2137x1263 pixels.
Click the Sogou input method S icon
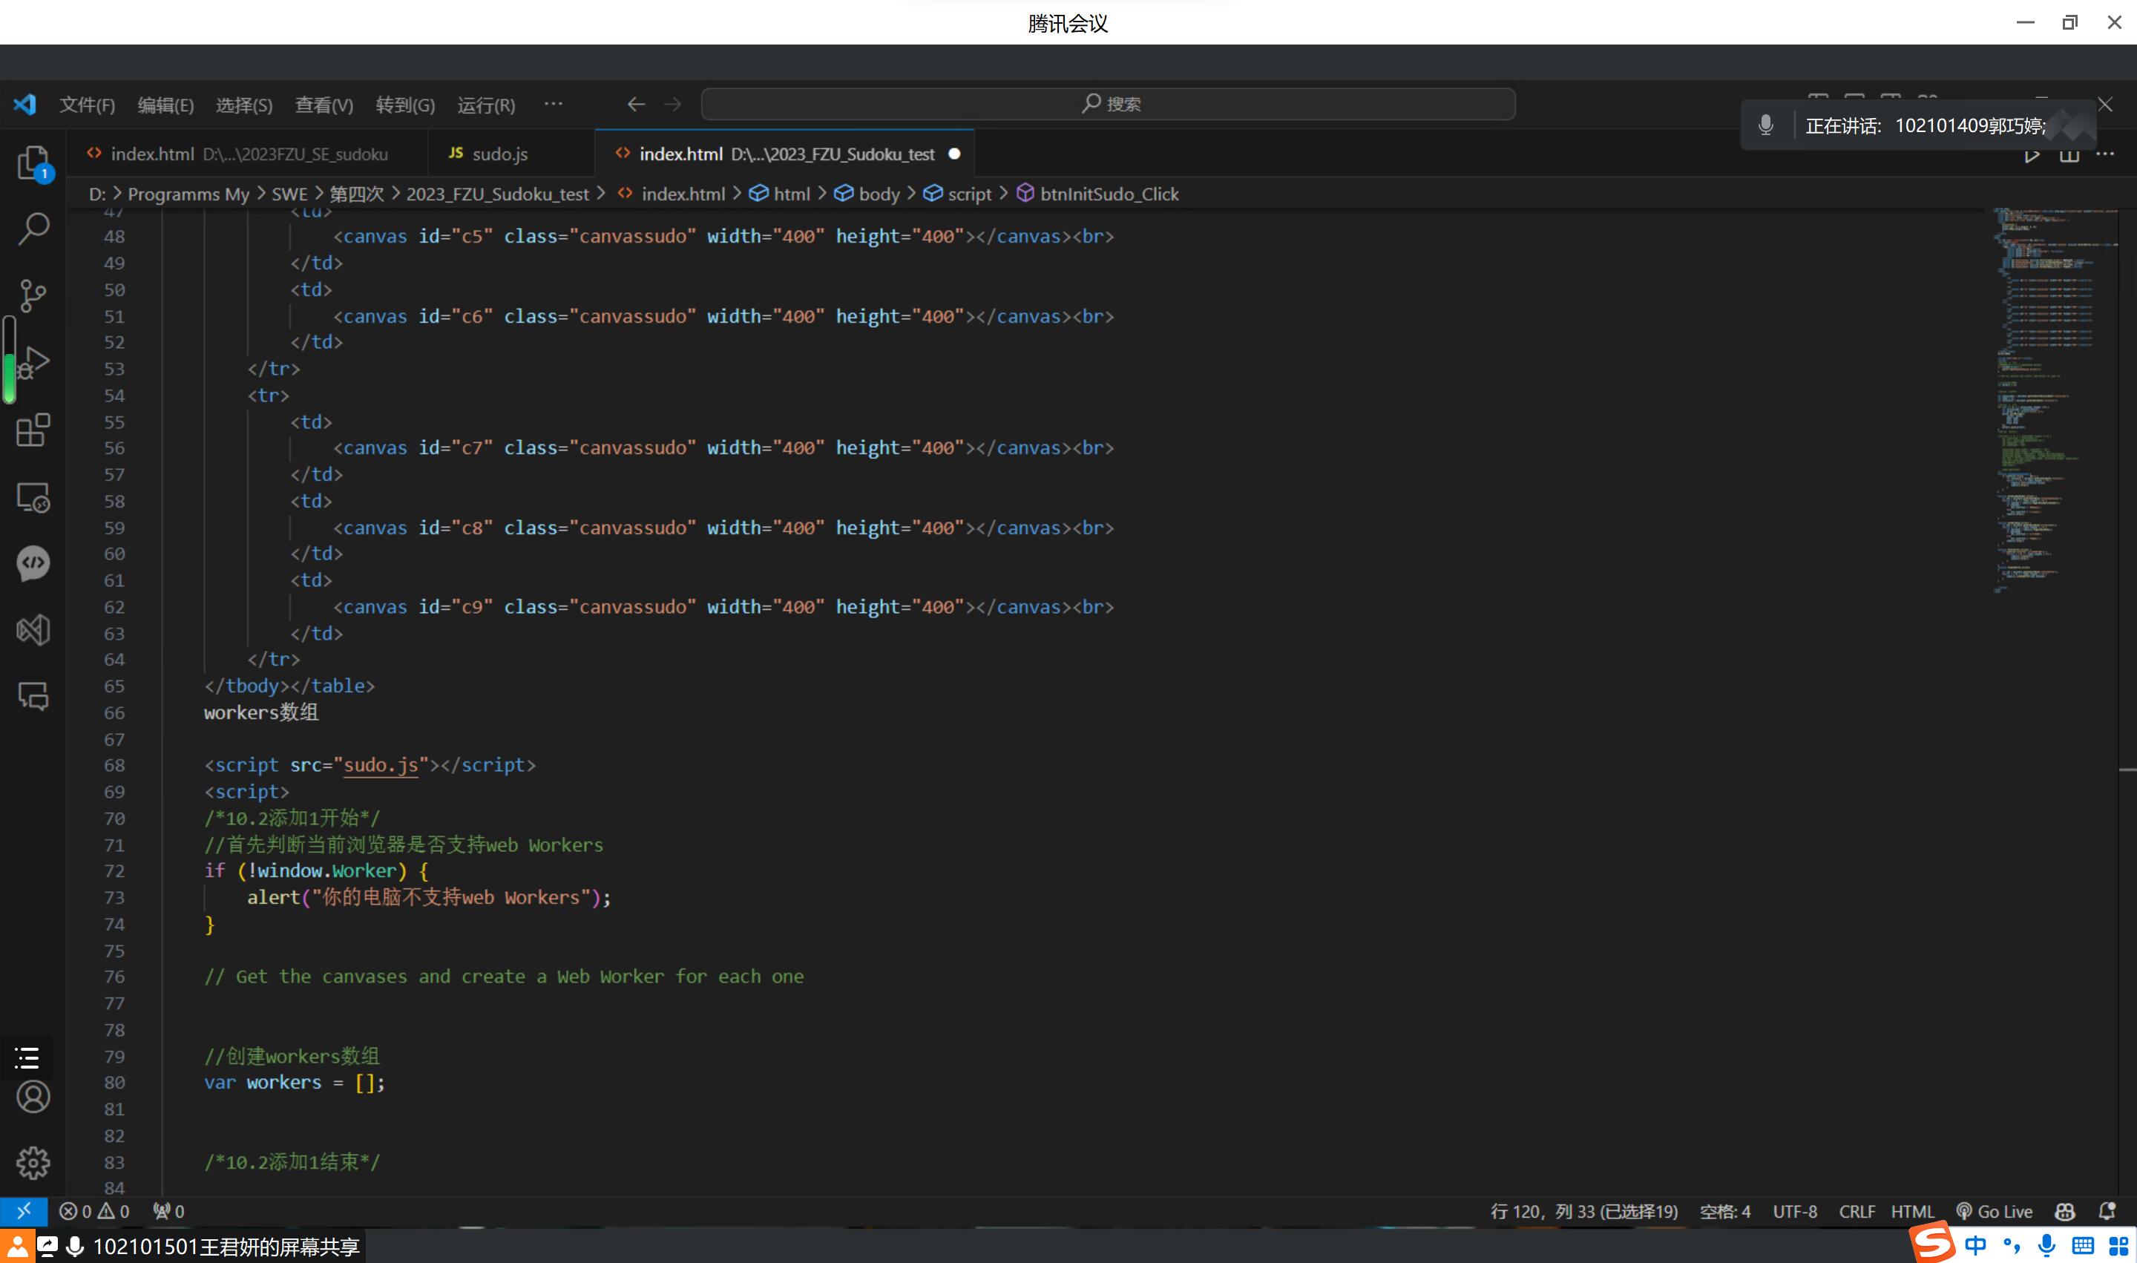pyautogui.click(x=1933, y=1242)
